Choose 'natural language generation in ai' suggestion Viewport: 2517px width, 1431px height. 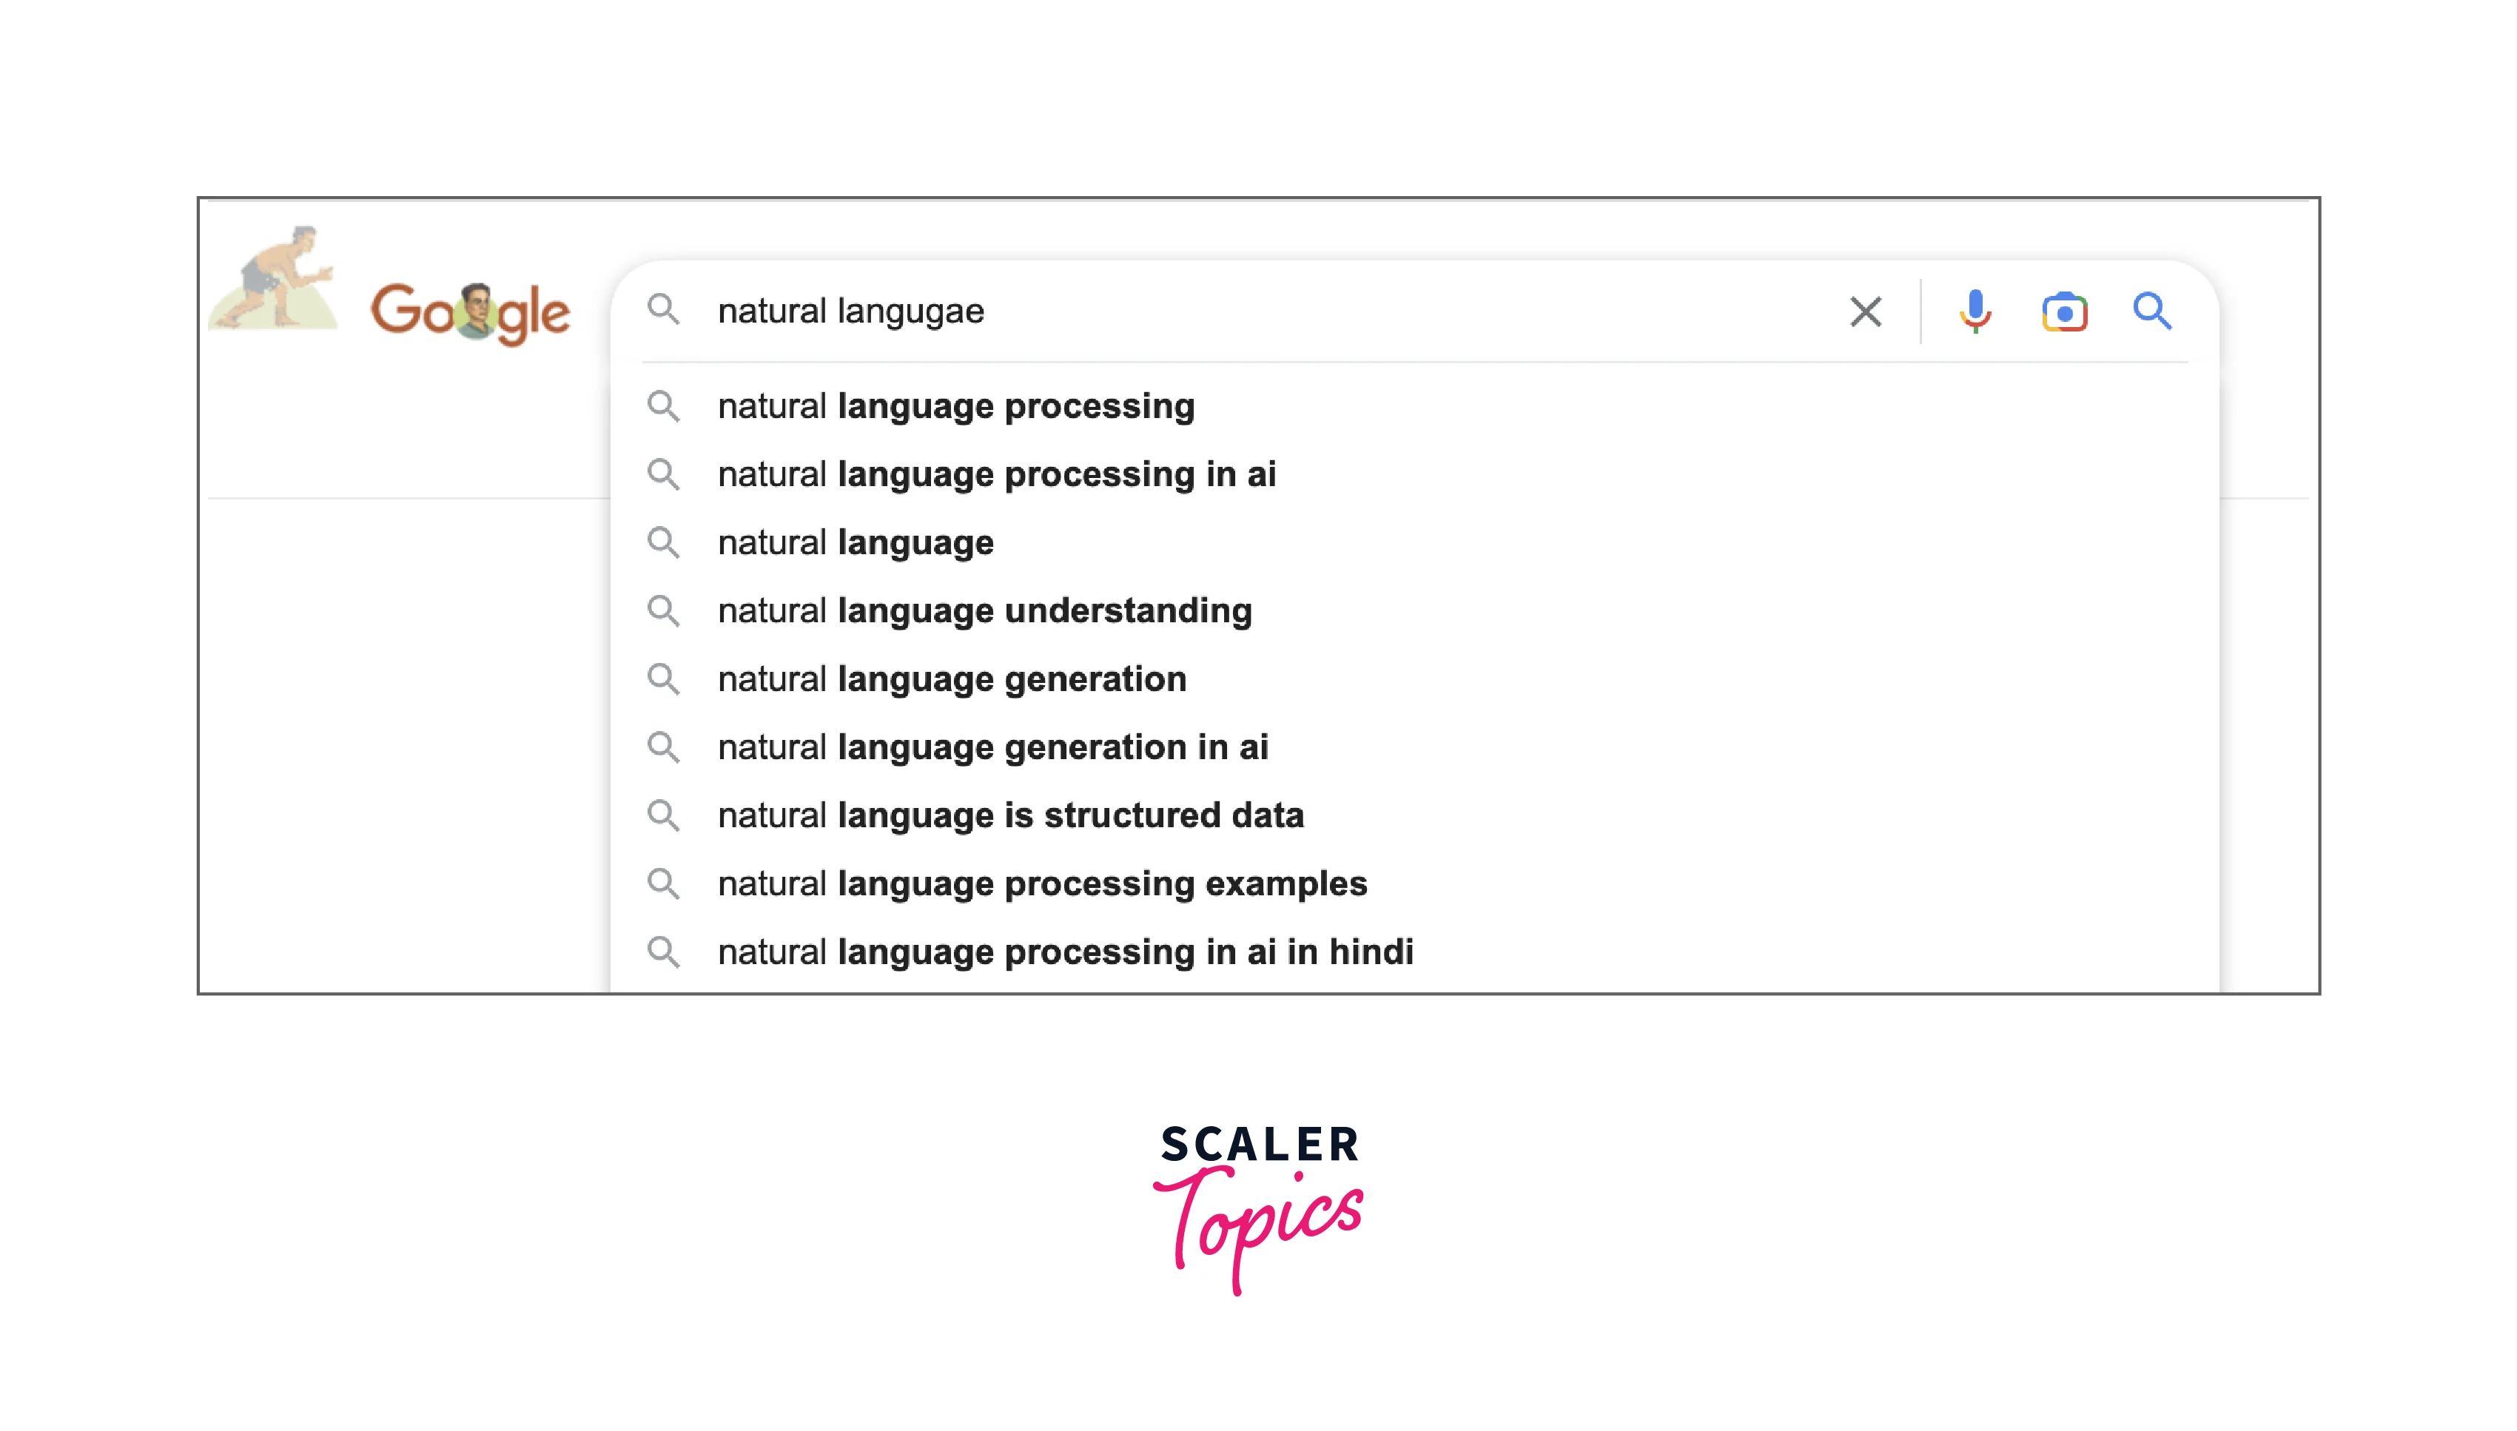coord(992,747)
